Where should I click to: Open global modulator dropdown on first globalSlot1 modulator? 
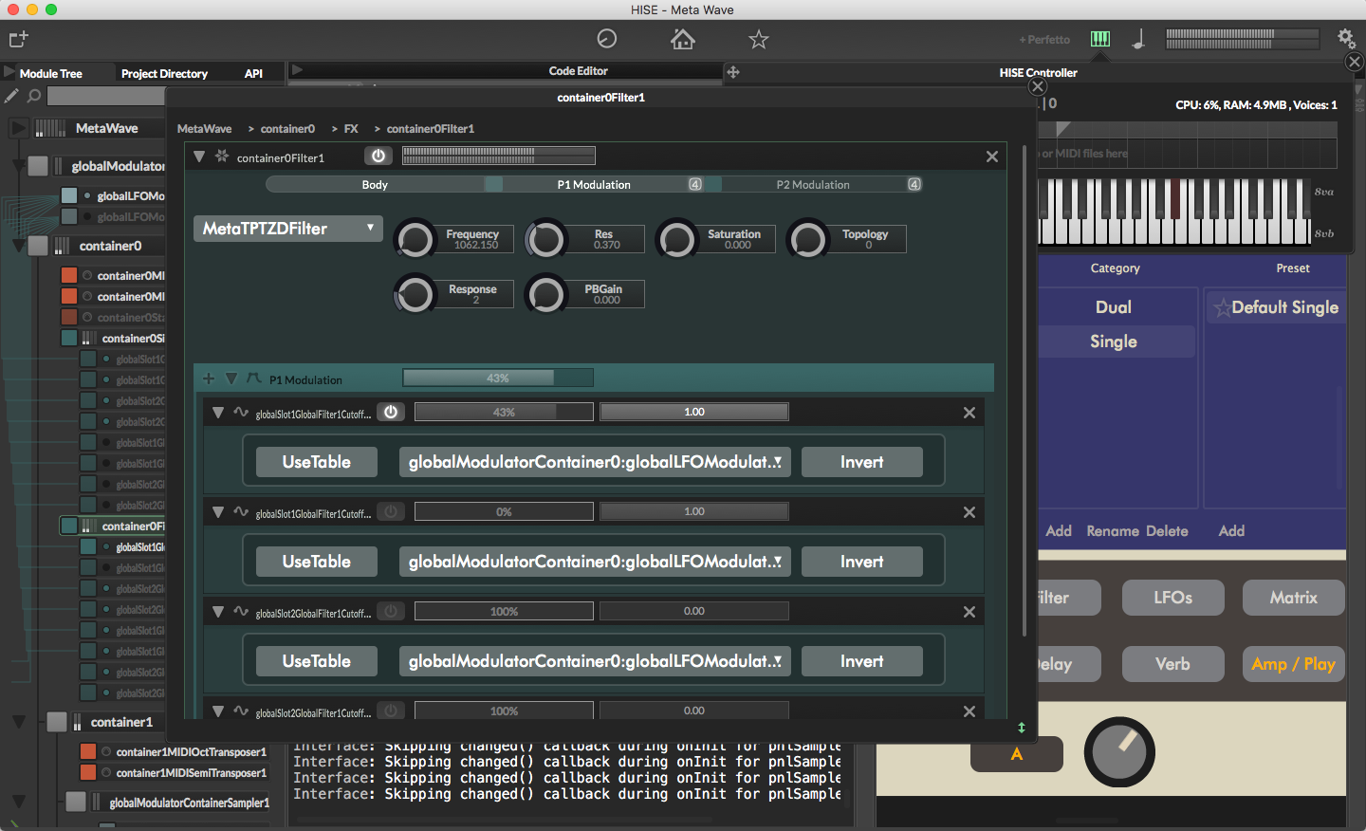595,462
